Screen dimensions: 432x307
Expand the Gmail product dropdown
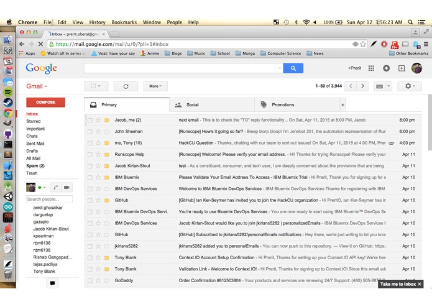(x=37, y=86)
